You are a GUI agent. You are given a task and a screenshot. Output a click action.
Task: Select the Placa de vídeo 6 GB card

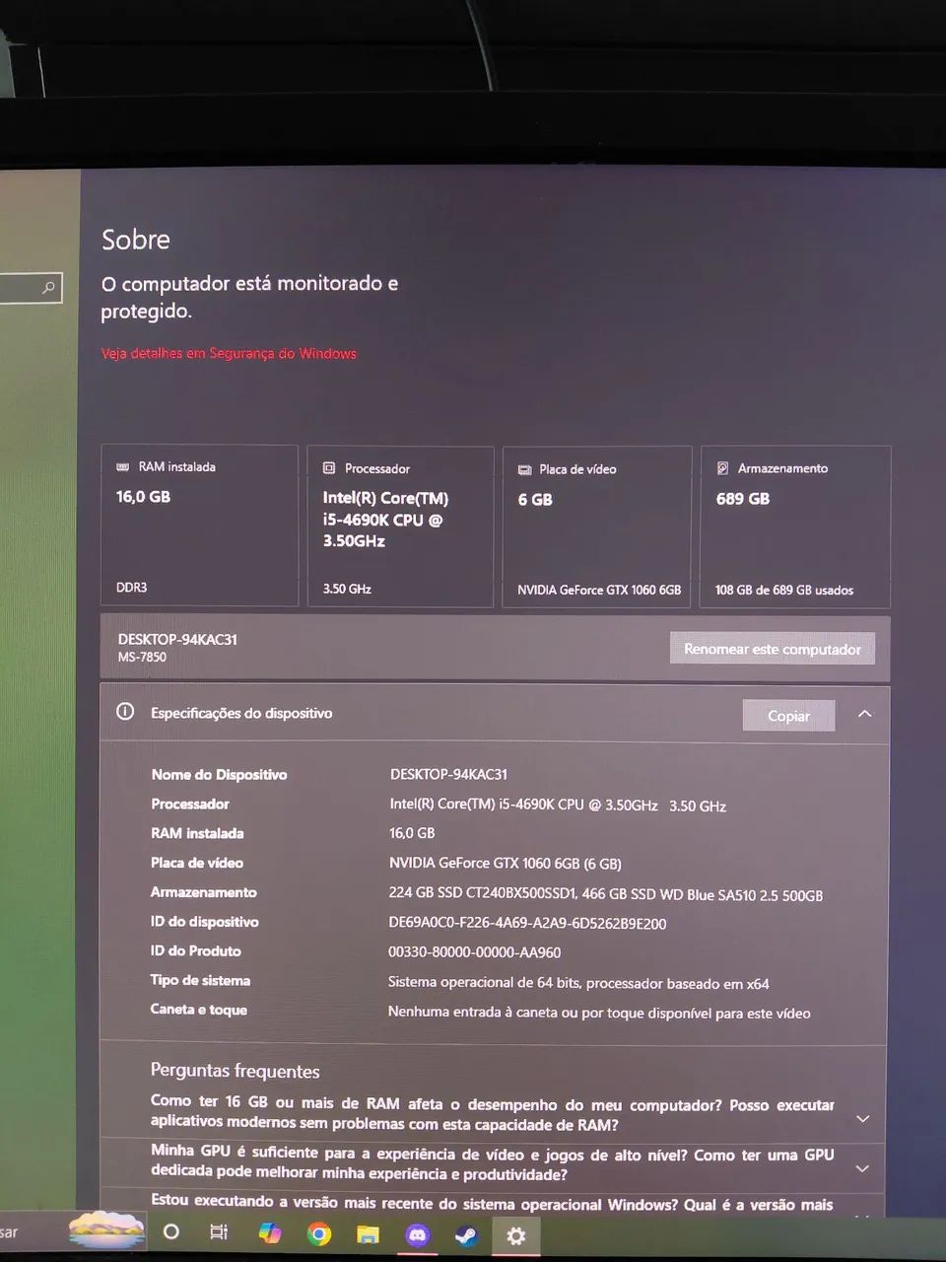[x=597, y=528]
